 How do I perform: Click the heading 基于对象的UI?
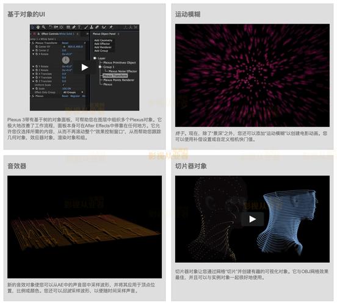26,15
